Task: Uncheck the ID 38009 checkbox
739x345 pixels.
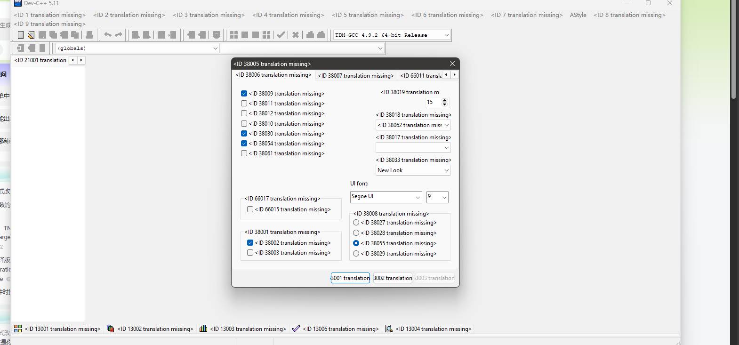Action: pyautogui.click(x=244, y=94)
